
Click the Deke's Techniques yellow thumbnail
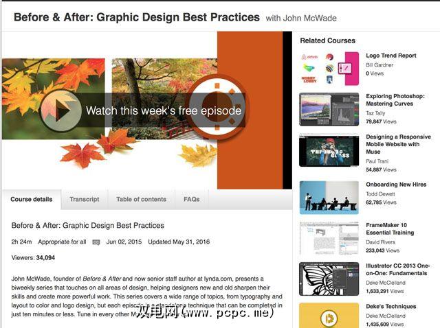pyautogui.click(x=329, y=316)
